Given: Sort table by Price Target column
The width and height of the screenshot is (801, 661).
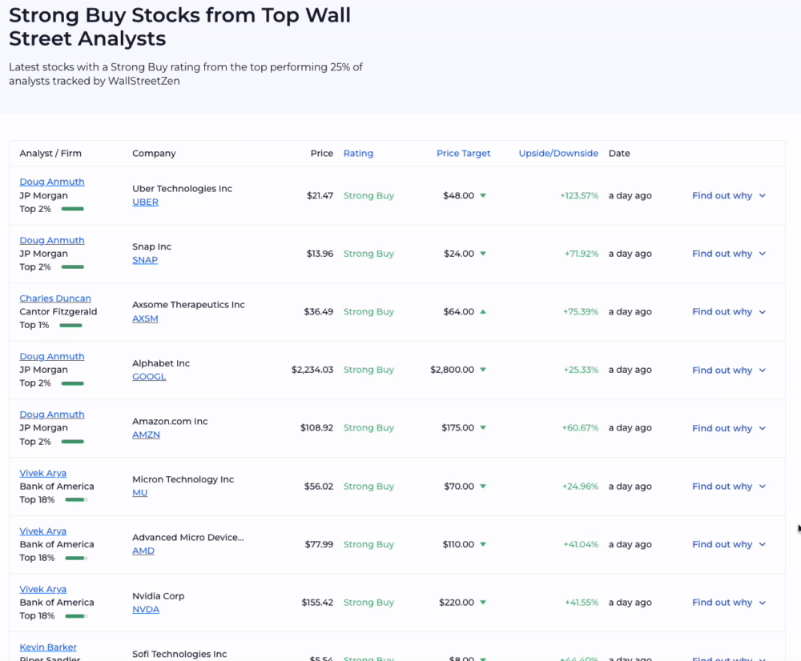Looking at the screenshot, I should [x=463, y=153].
